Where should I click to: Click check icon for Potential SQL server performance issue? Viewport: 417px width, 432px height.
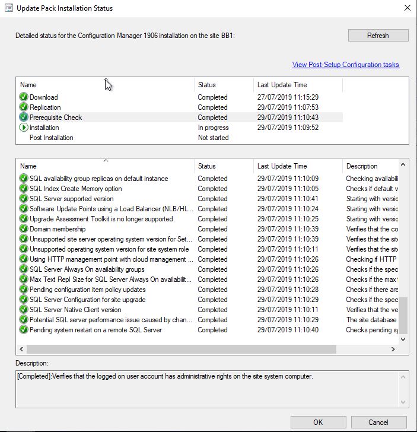tap(24, 320)
